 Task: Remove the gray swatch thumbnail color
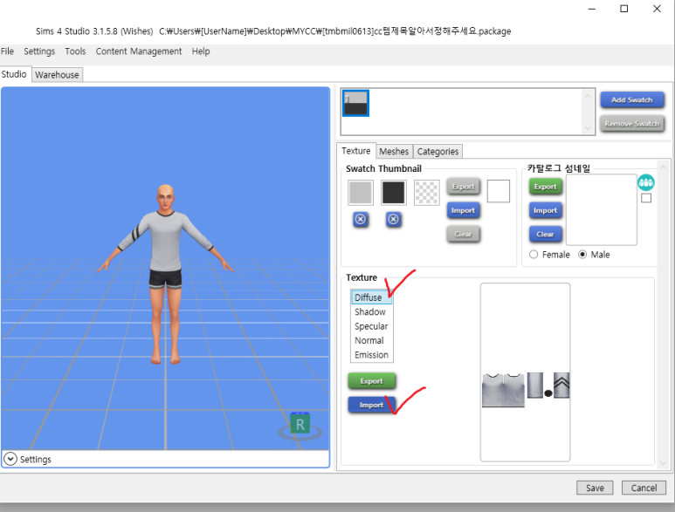pos(361,219)
